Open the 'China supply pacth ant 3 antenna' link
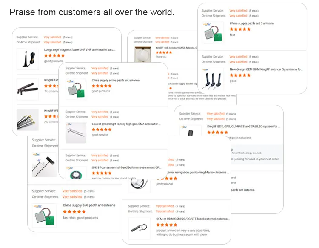Viewport: 319px width, 248px height. pos(251,23)
